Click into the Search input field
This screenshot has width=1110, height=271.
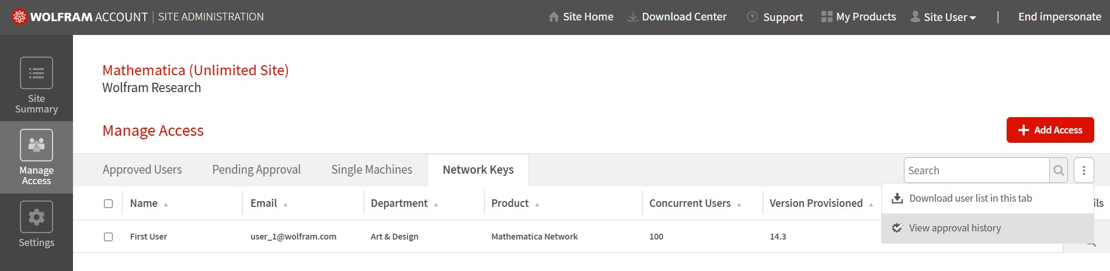(x=976, y=171)
